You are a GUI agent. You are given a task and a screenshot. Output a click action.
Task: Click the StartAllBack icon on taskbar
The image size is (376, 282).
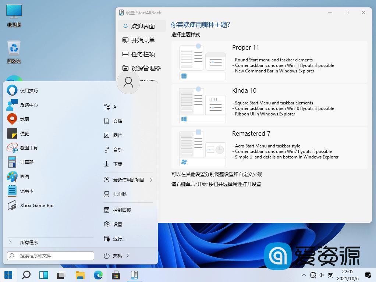[x=134, y=275]
